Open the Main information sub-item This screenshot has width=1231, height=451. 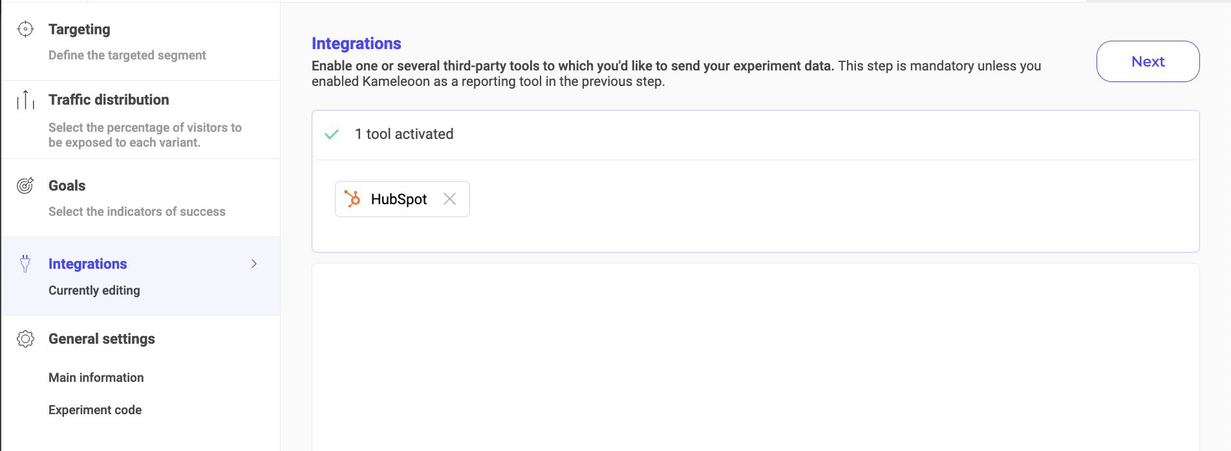[x=96, y=378]
